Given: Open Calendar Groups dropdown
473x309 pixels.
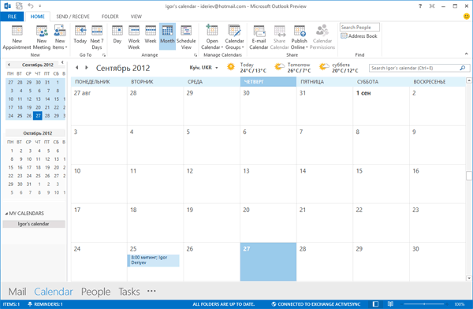Looking at the screenshot, I should (234, 37).
